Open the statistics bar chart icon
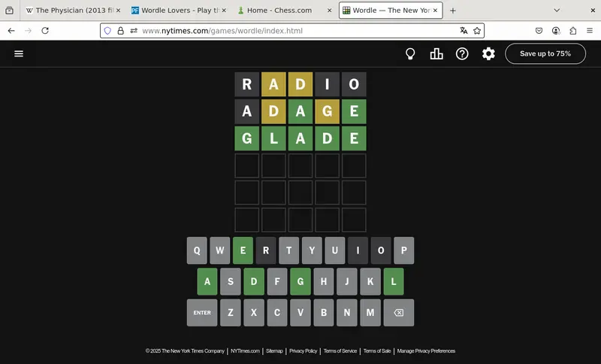The image size is (601, 364). coord(436,53)
